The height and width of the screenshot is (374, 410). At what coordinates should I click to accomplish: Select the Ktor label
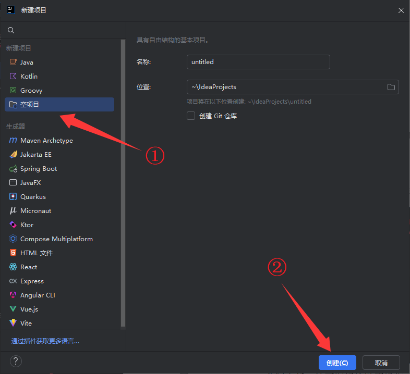[27, 225]
